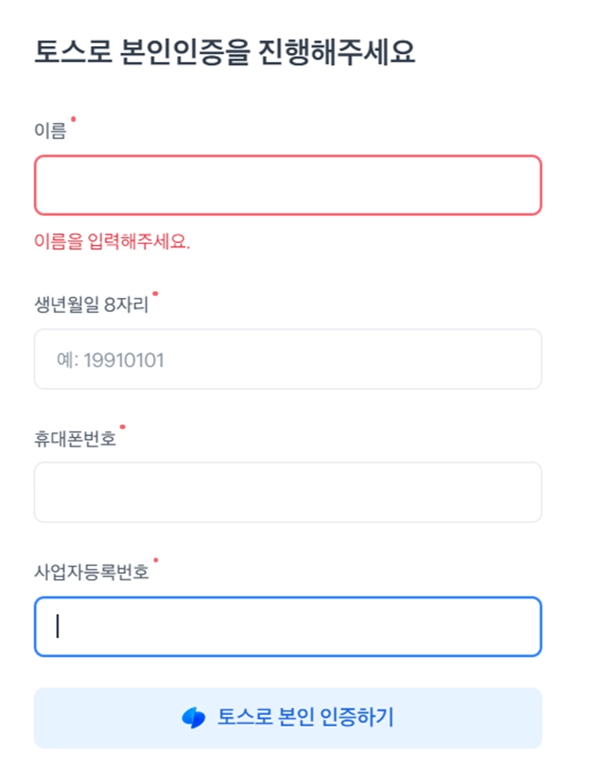Click the 생년월일 8자리 label
The image size is (592, 778).
point(90,305)
